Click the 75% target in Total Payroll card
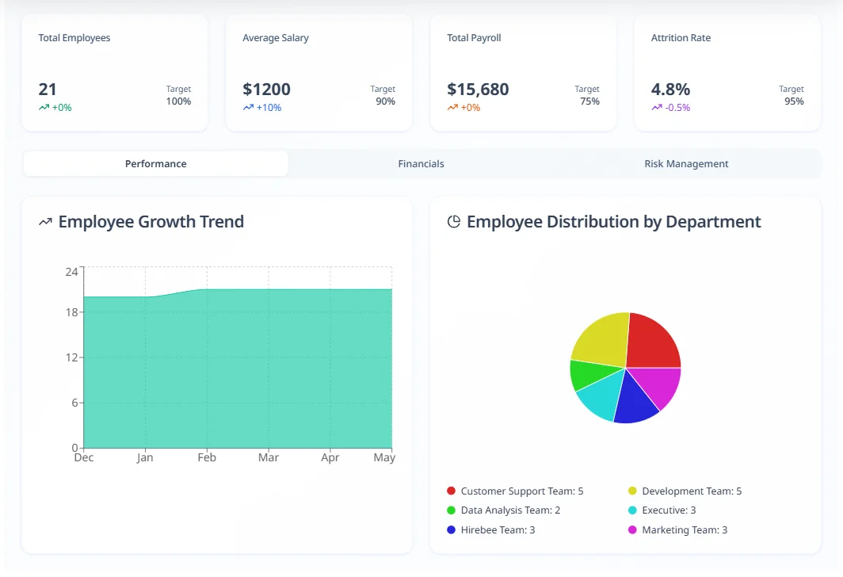843x577 pixels. point(589,101)
